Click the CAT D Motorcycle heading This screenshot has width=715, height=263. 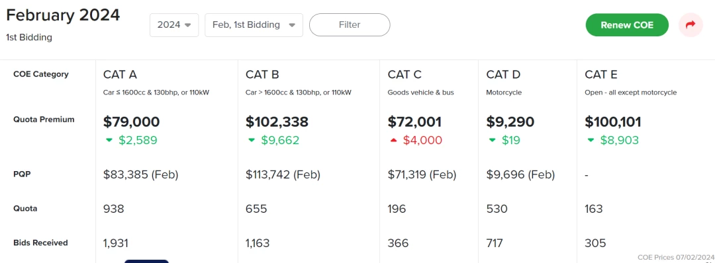pos(503,74)
